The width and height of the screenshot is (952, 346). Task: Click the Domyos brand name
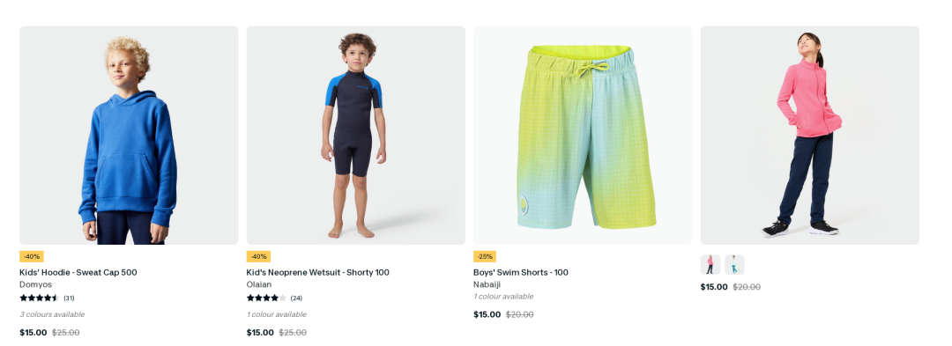[36, 284]
